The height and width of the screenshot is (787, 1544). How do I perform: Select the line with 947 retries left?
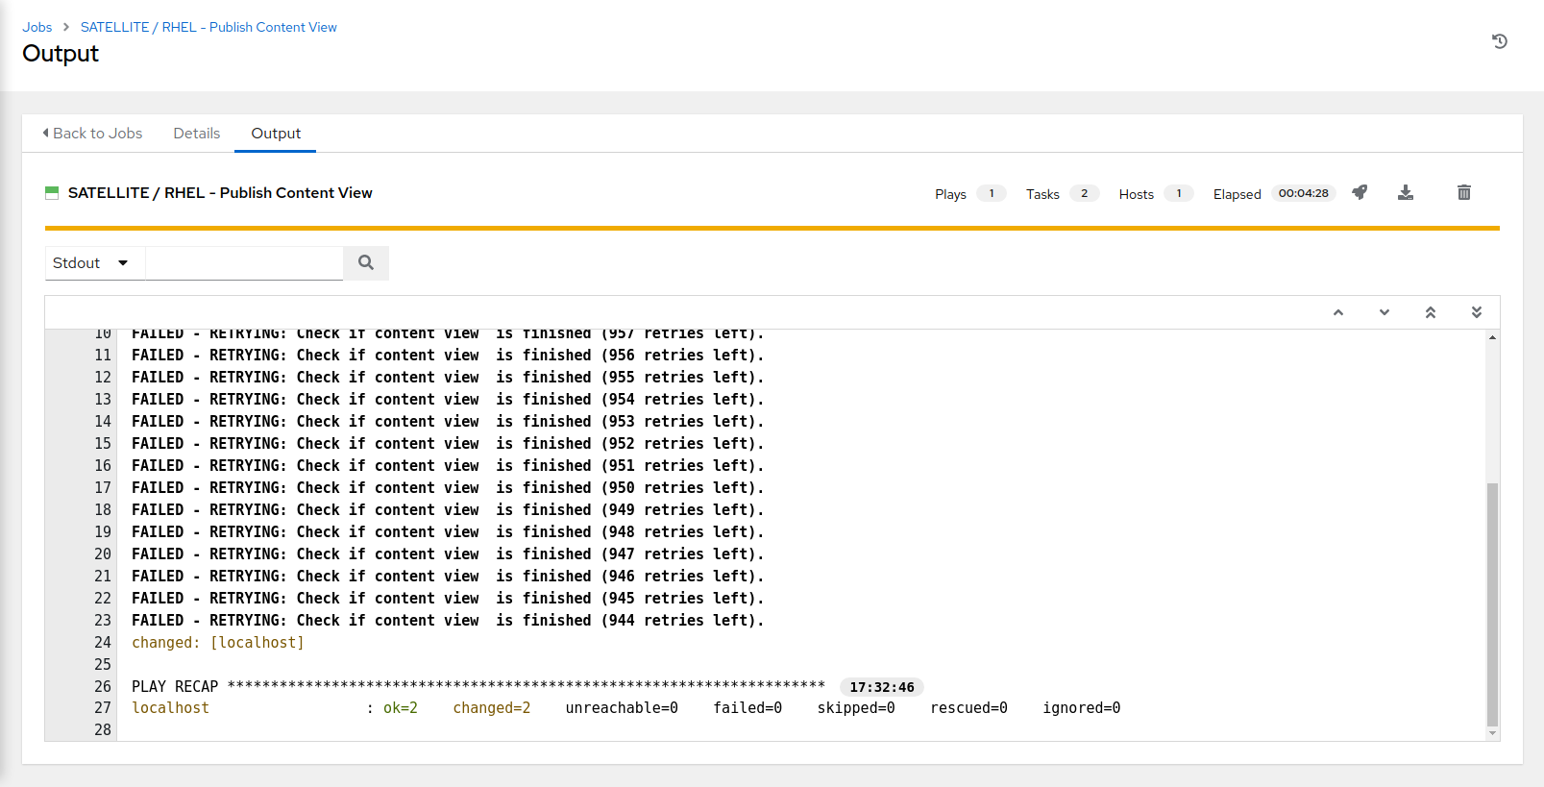pos(448,554)
